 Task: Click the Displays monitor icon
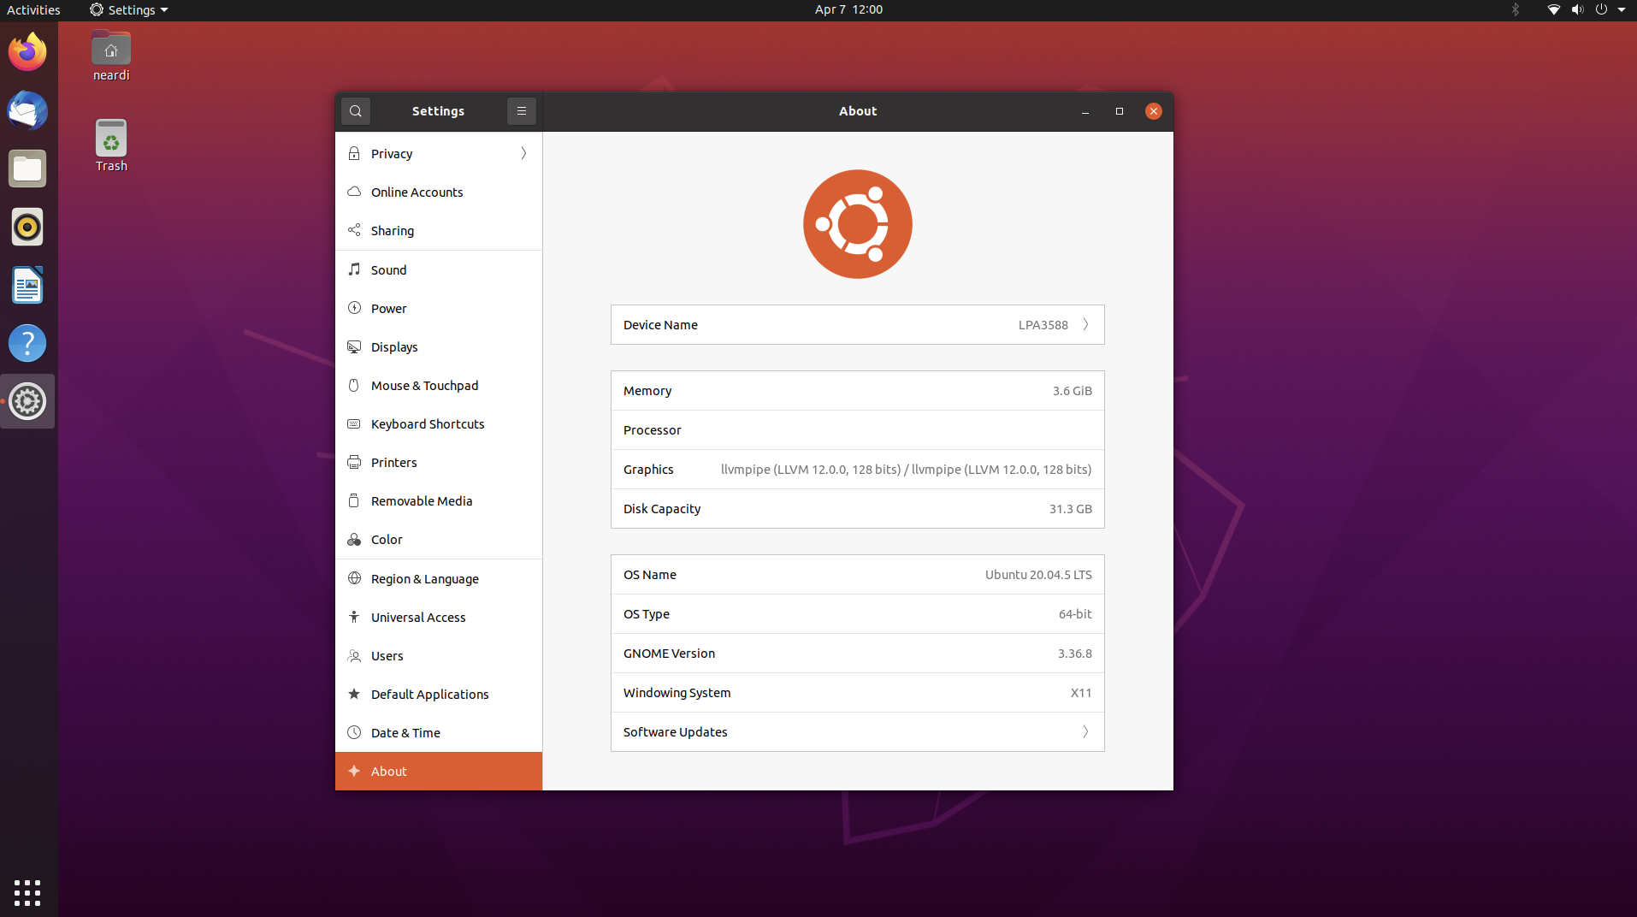pos(354,346)
